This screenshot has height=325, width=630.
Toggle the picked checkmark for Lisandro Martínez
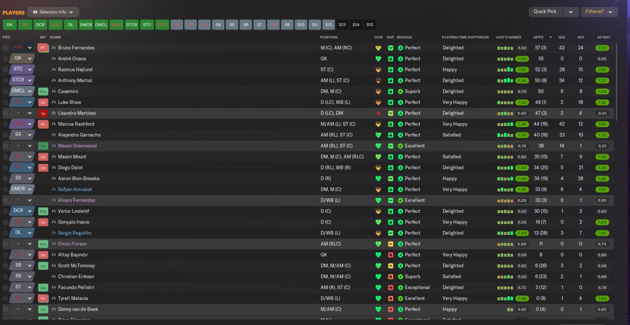click(5, 113)
